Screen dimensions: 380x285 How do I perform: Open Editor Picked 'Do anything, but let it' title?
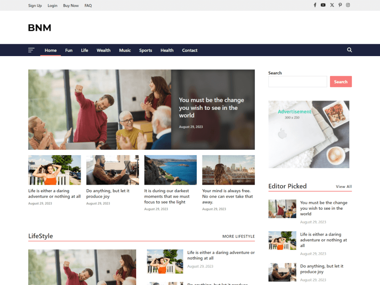coord(322,269)
